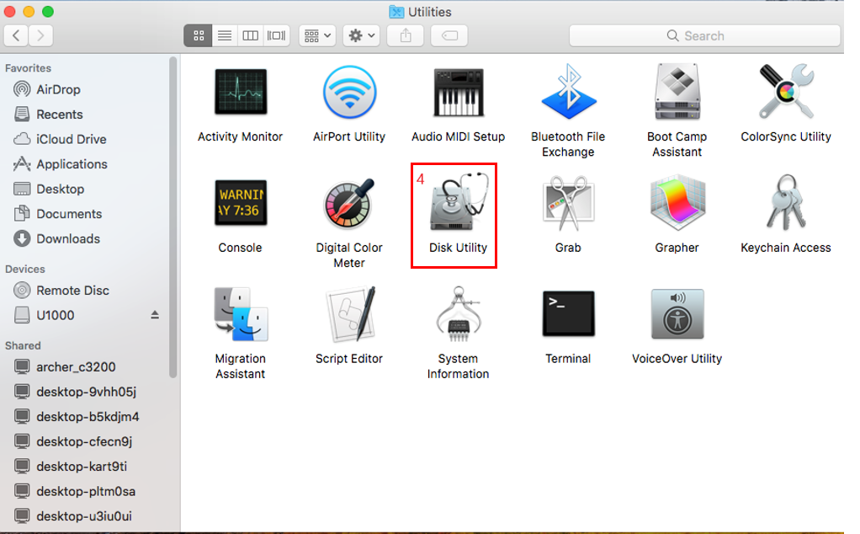
Task: Open Bluetooth File Exchange
Action: coord(568,94)
